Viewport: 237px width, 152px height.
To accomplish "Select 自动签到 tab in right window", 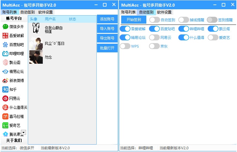I will pos(146,12).
